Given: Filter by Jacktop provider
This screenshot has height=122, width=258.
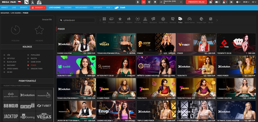Looking at the screenshot, I should (11, 116).
